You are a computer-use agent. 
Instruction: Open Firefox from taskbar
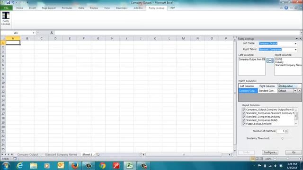click(75, 166)
